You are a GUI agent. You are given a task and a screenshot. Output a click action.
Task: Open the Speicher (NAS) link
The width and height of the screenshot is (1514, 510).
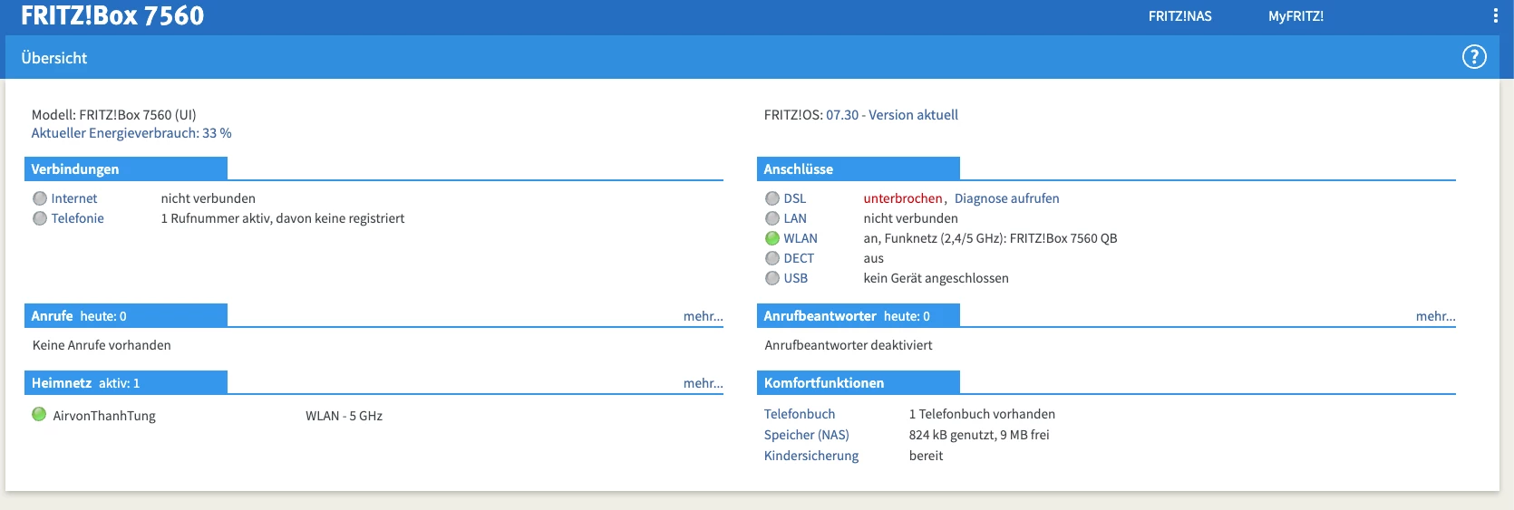pyautogui.click(x=807, y=435)
